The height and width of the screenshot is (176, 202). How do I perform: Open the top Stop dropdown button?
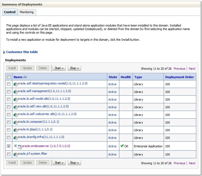pos(74,68)
